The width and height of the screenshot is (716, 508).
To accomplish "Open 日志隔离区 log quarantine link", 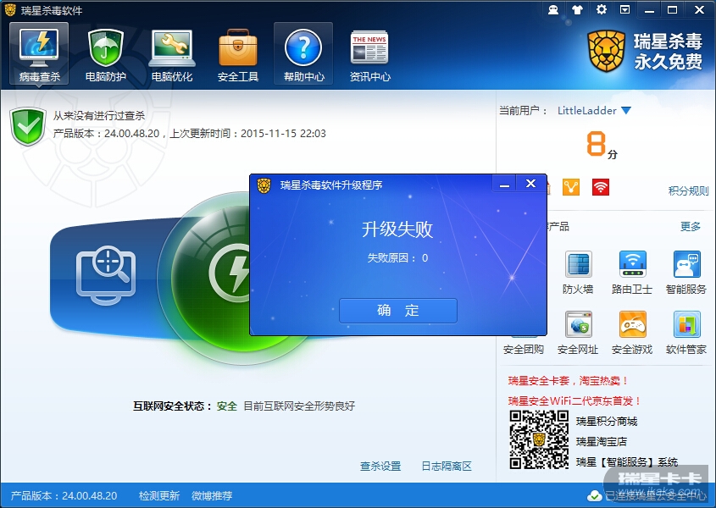I will 447,466.
